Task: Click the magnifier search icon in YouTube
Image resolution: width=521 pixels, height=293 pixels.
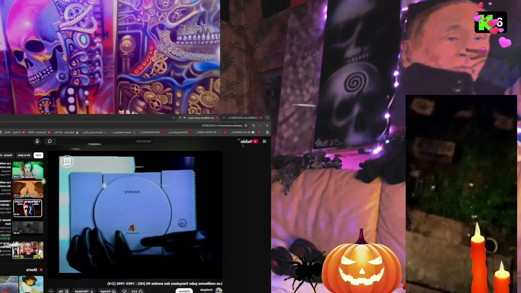Action: pyautogui.click(x=50, y=142)
